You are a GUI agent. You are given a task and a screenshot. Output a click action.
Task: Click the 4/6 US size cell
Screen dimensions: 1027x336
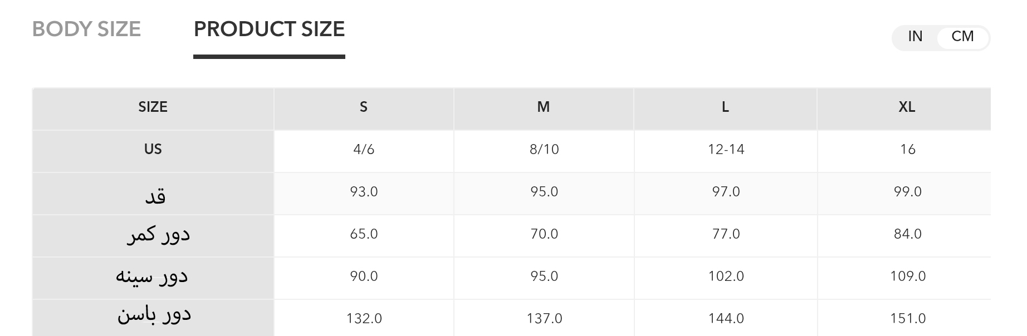click(364, 149)
